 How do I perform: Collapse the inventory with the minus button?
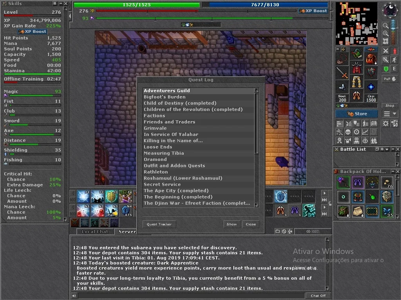338,49
